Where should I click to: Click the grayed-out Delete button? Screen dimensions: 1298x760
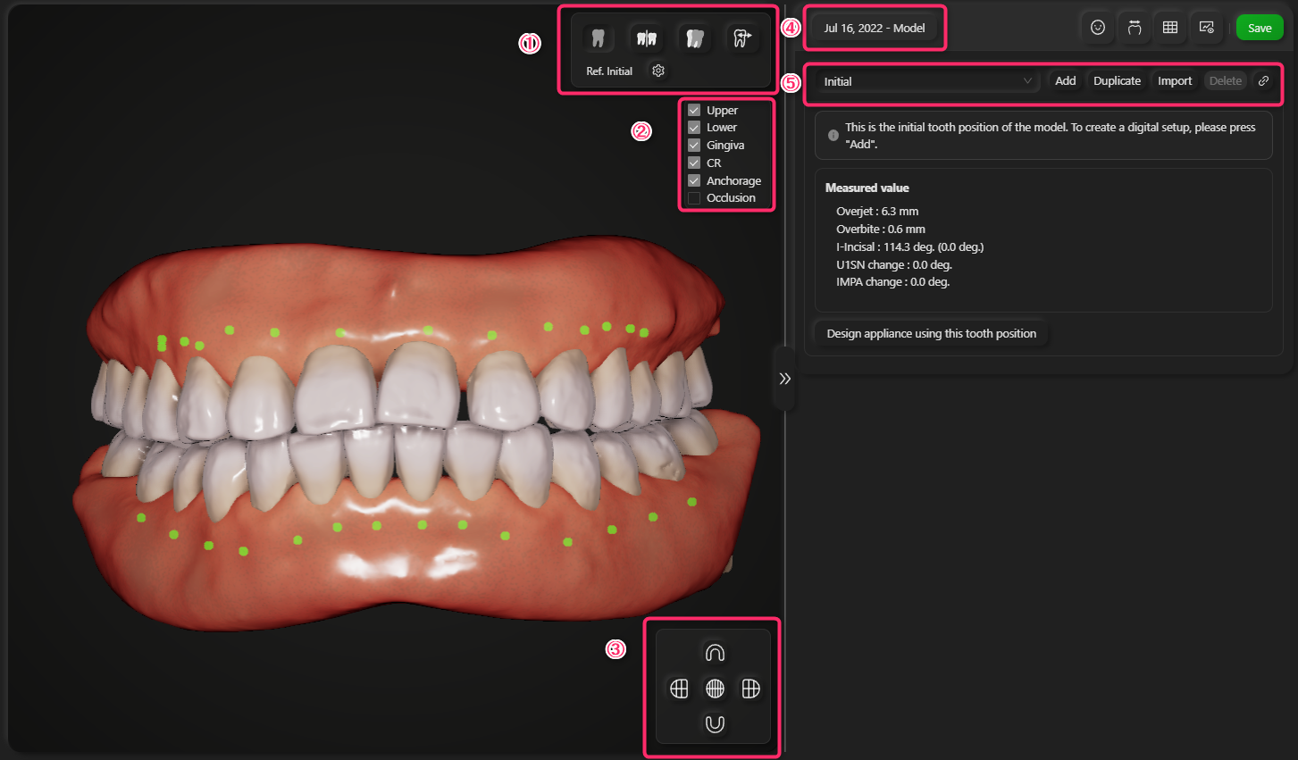[x=1226, y=81]
